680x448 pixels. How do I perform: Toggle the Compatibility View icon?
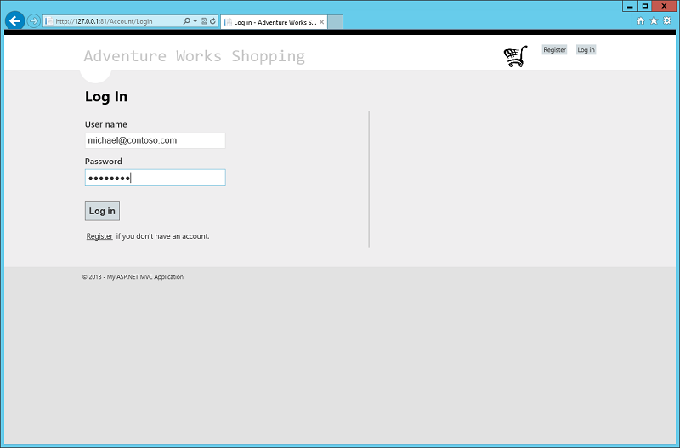coord(204,20)
